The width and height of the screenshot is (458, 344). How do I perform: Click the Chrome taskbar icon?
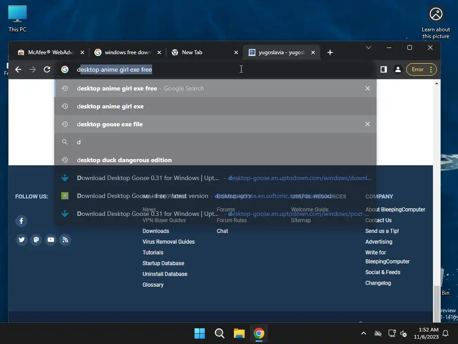259,333
